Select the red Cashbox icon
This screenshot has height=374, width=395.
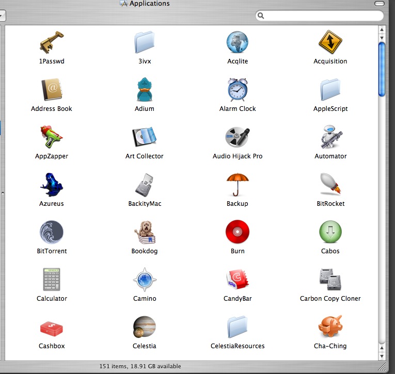[x=52, y=329]
